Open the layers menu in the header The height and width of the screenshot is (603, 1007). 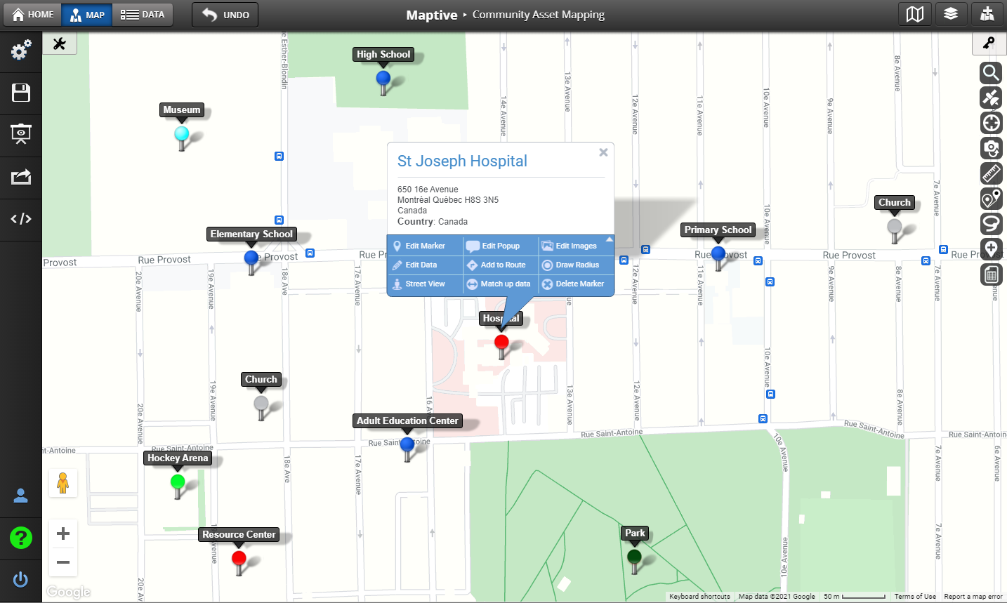click(951, 14)
